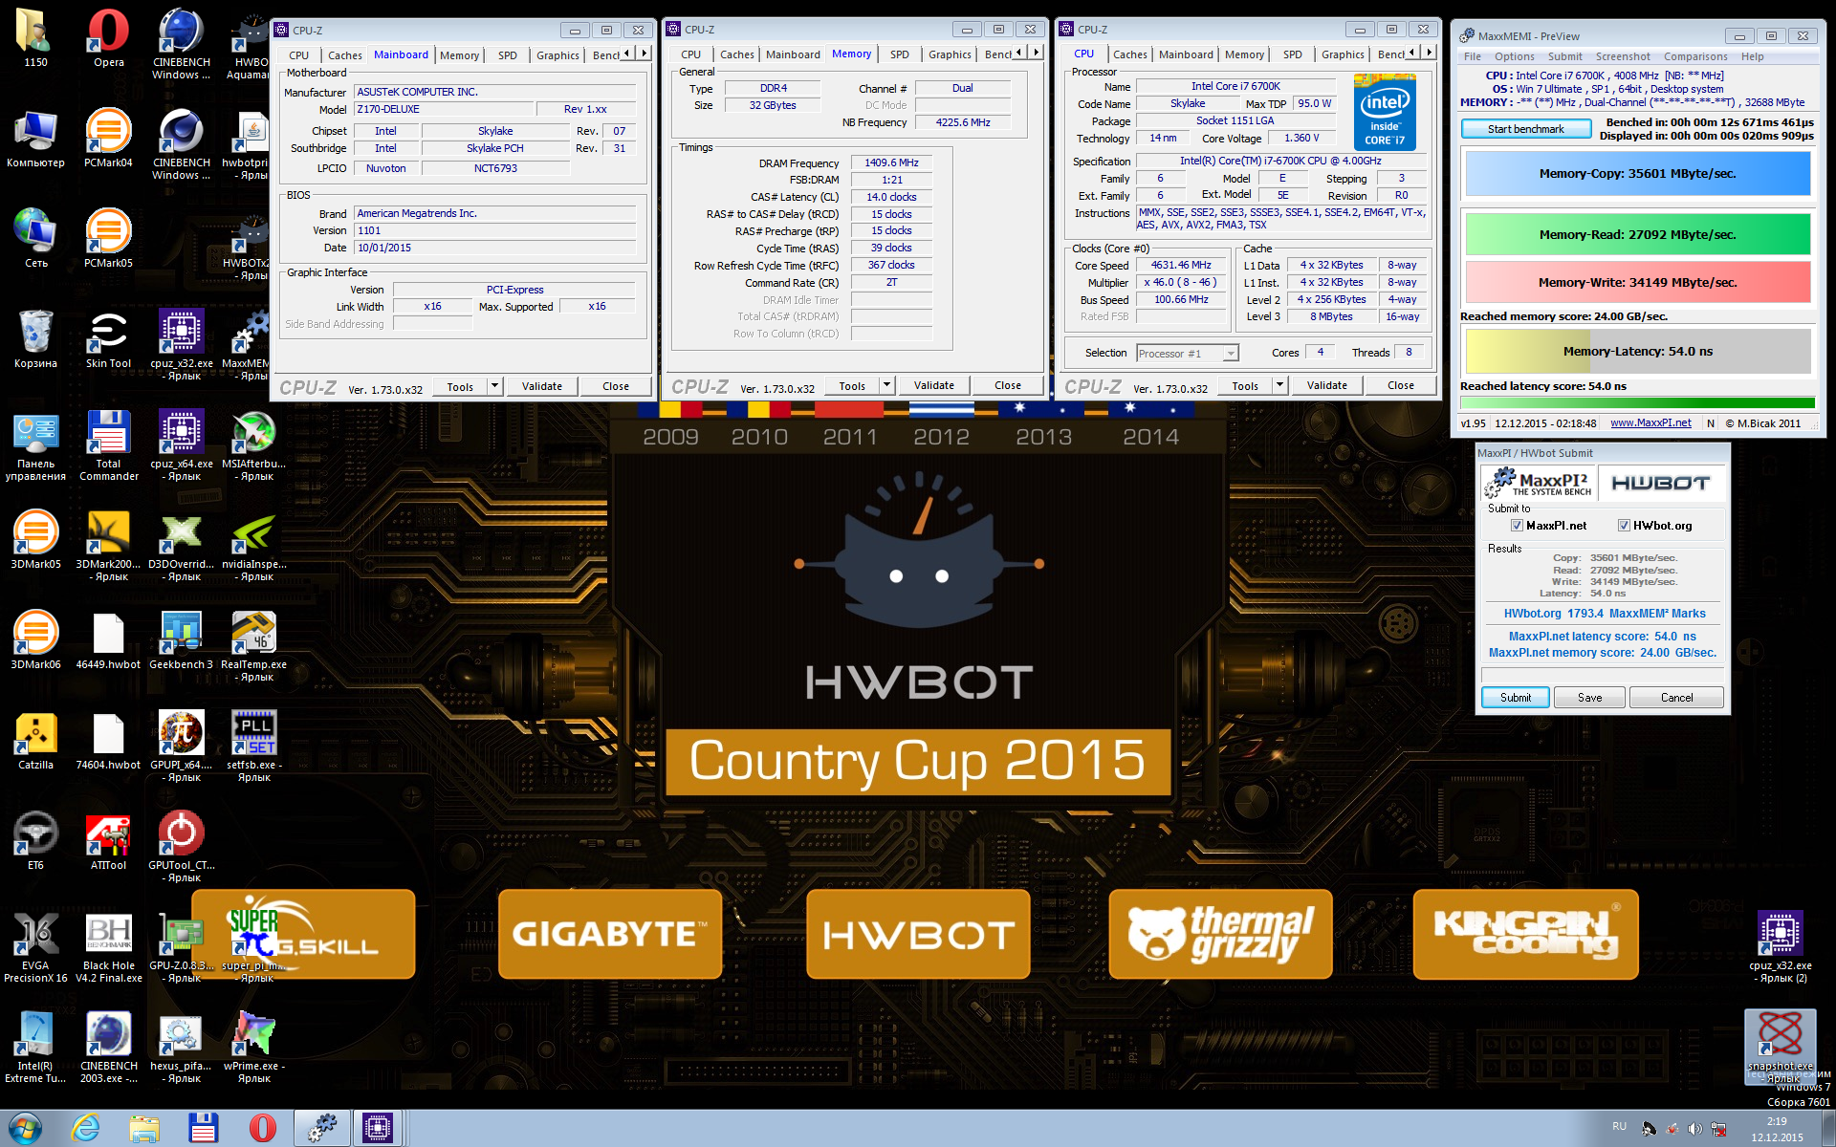
Task: Click Start benchmark in MaxxMEM
Action: tap(1526, 129)
